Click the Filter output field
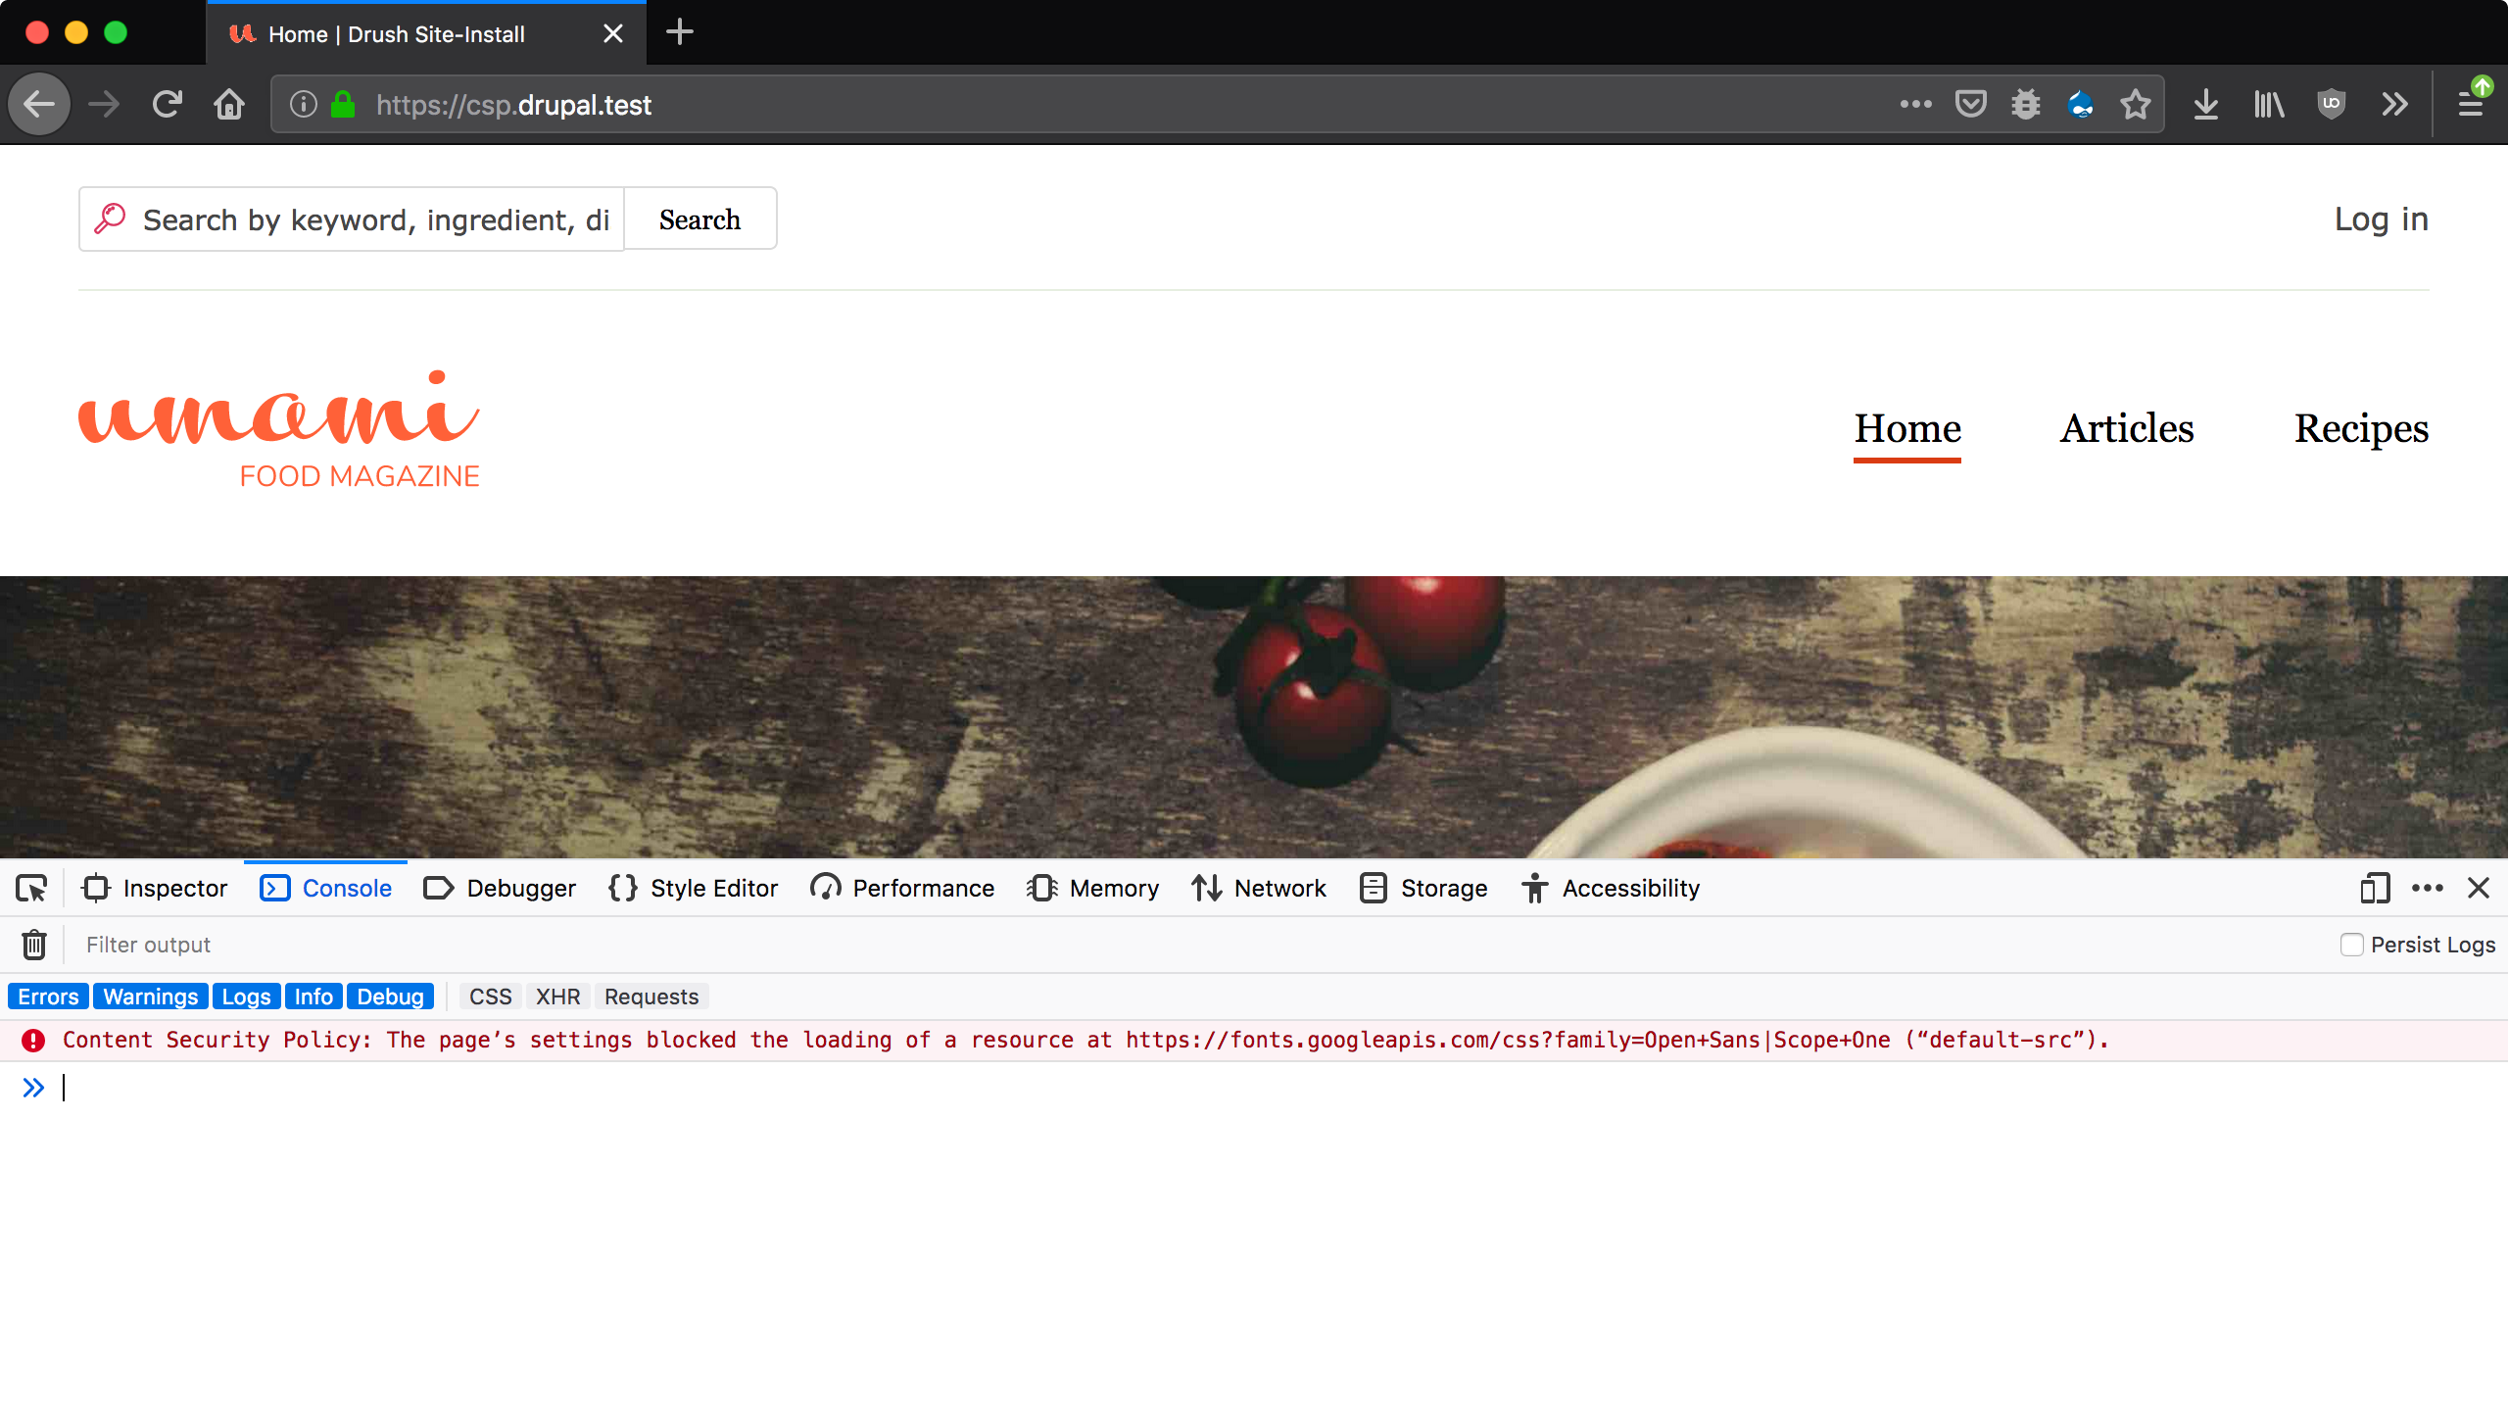The width and height of the screenshot is (2508, 1411). click(x=1195, y=945)
